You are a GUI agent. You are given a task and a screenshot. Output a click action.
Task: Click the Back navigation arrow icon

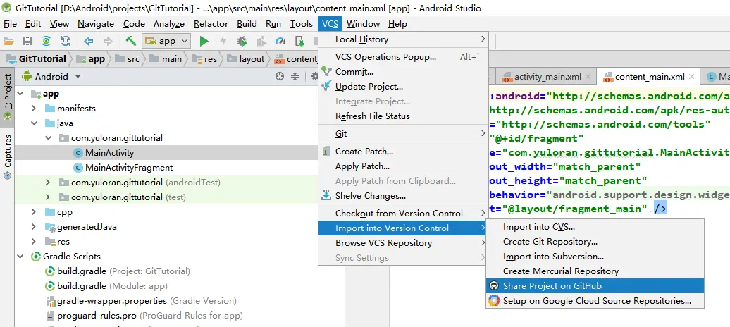pos(89,41)
